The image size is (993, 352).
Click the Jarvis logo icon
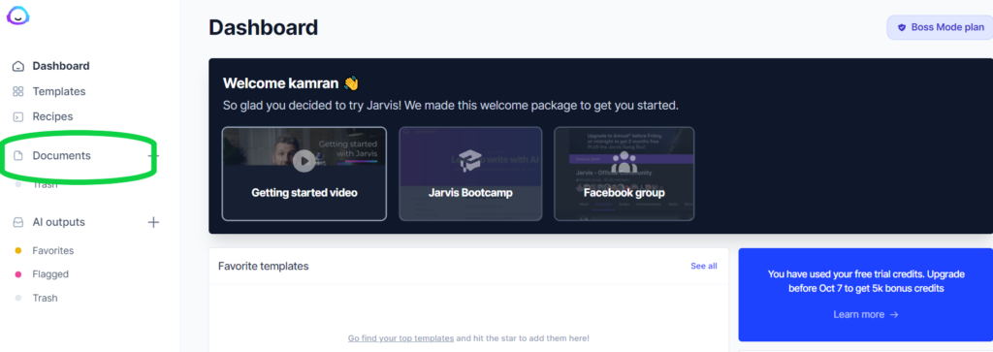coord(18,15)
